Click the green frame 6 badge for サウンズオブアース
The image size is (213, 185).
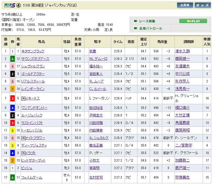click(12, 59)
